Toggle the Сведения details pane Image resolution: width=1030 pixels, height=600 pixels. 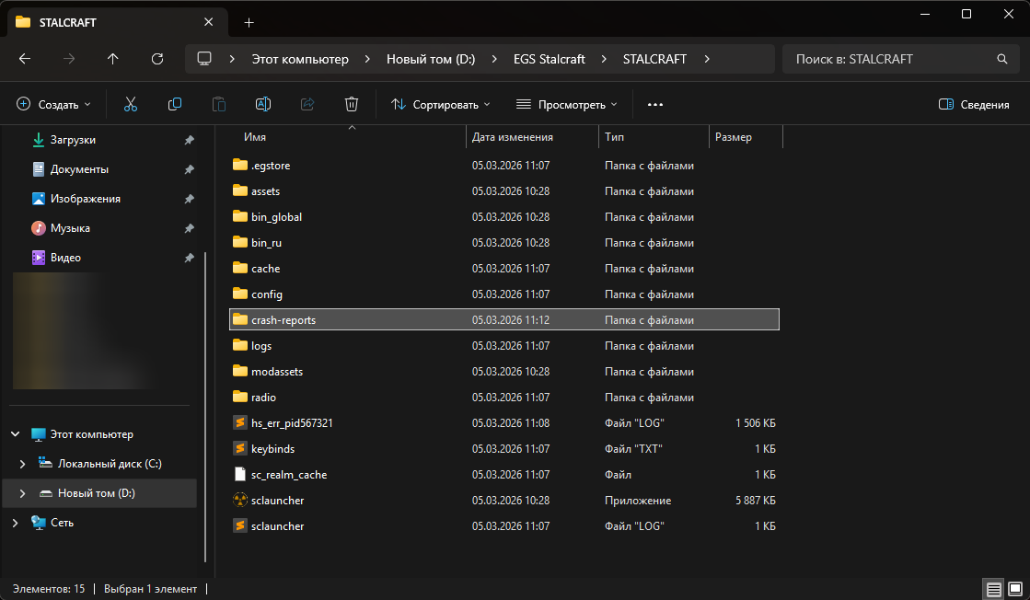974,105
